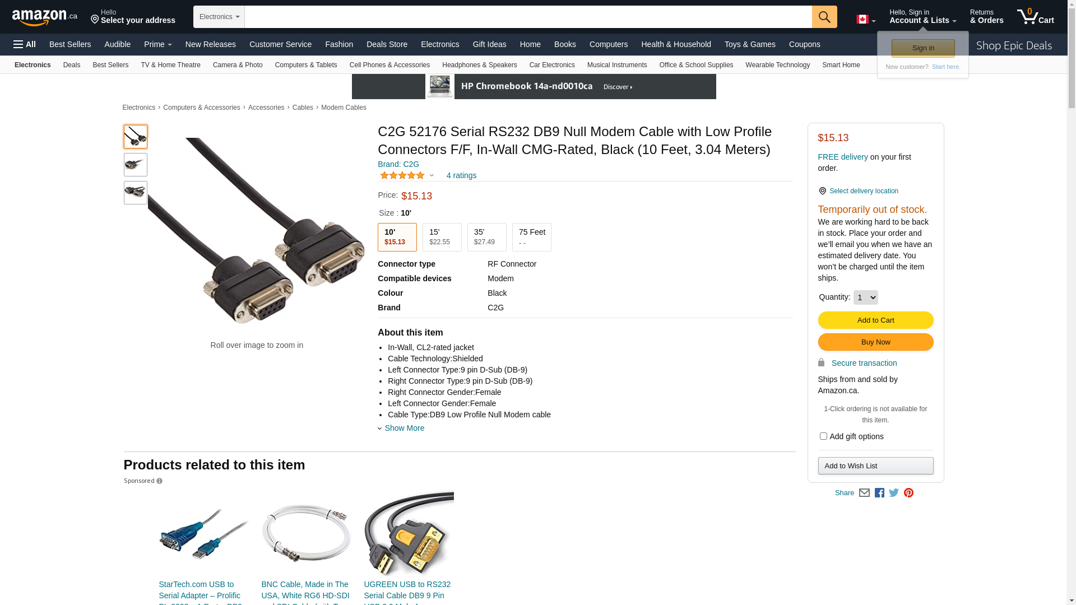Share on Twitter icon
The width and height of the screenshot is (1076, 605).
894,493
